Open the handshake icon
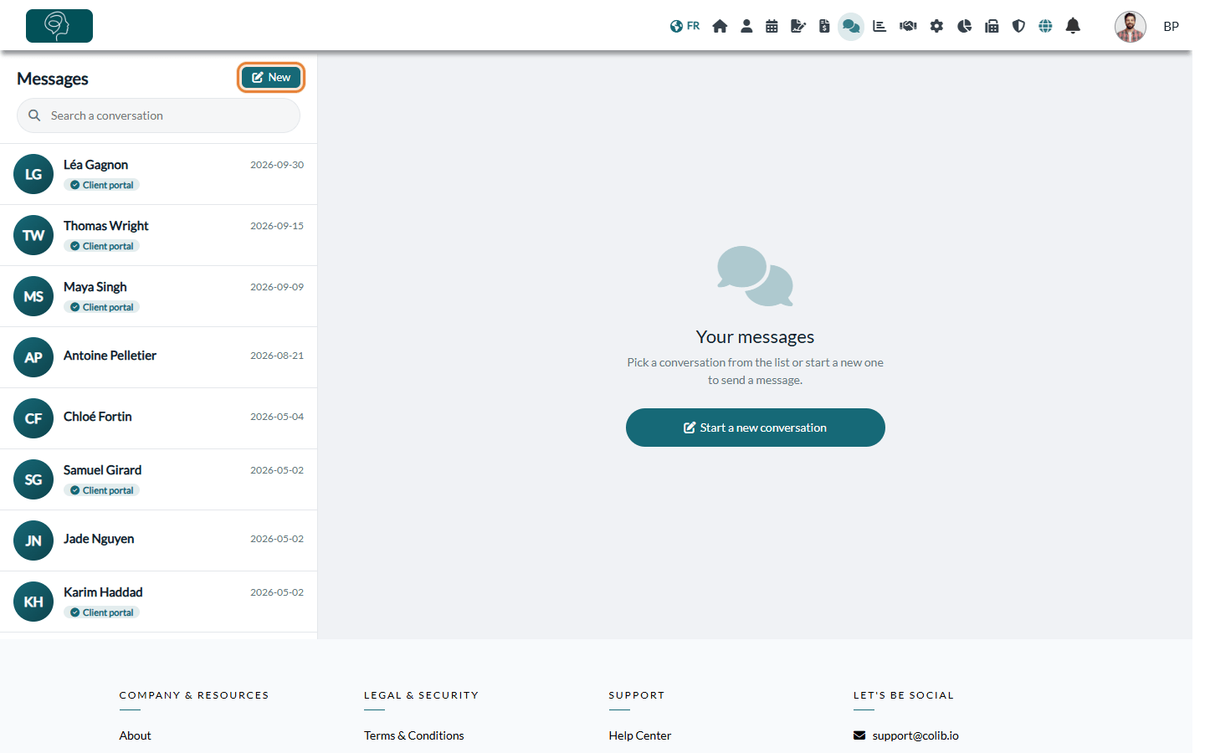1205x753 pixels. (x=908, y=26)
